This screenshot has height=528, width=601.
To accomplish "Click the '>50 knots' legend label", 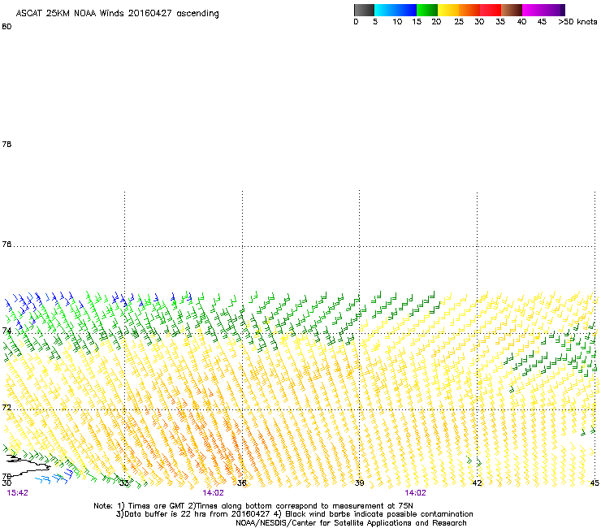I will click(x=577, y=22).
